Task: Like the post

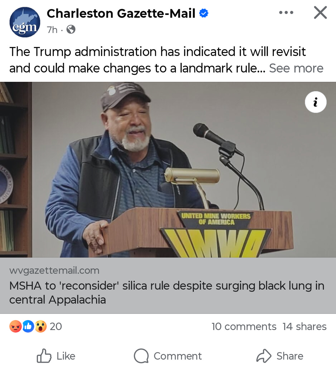Action: 56,356
